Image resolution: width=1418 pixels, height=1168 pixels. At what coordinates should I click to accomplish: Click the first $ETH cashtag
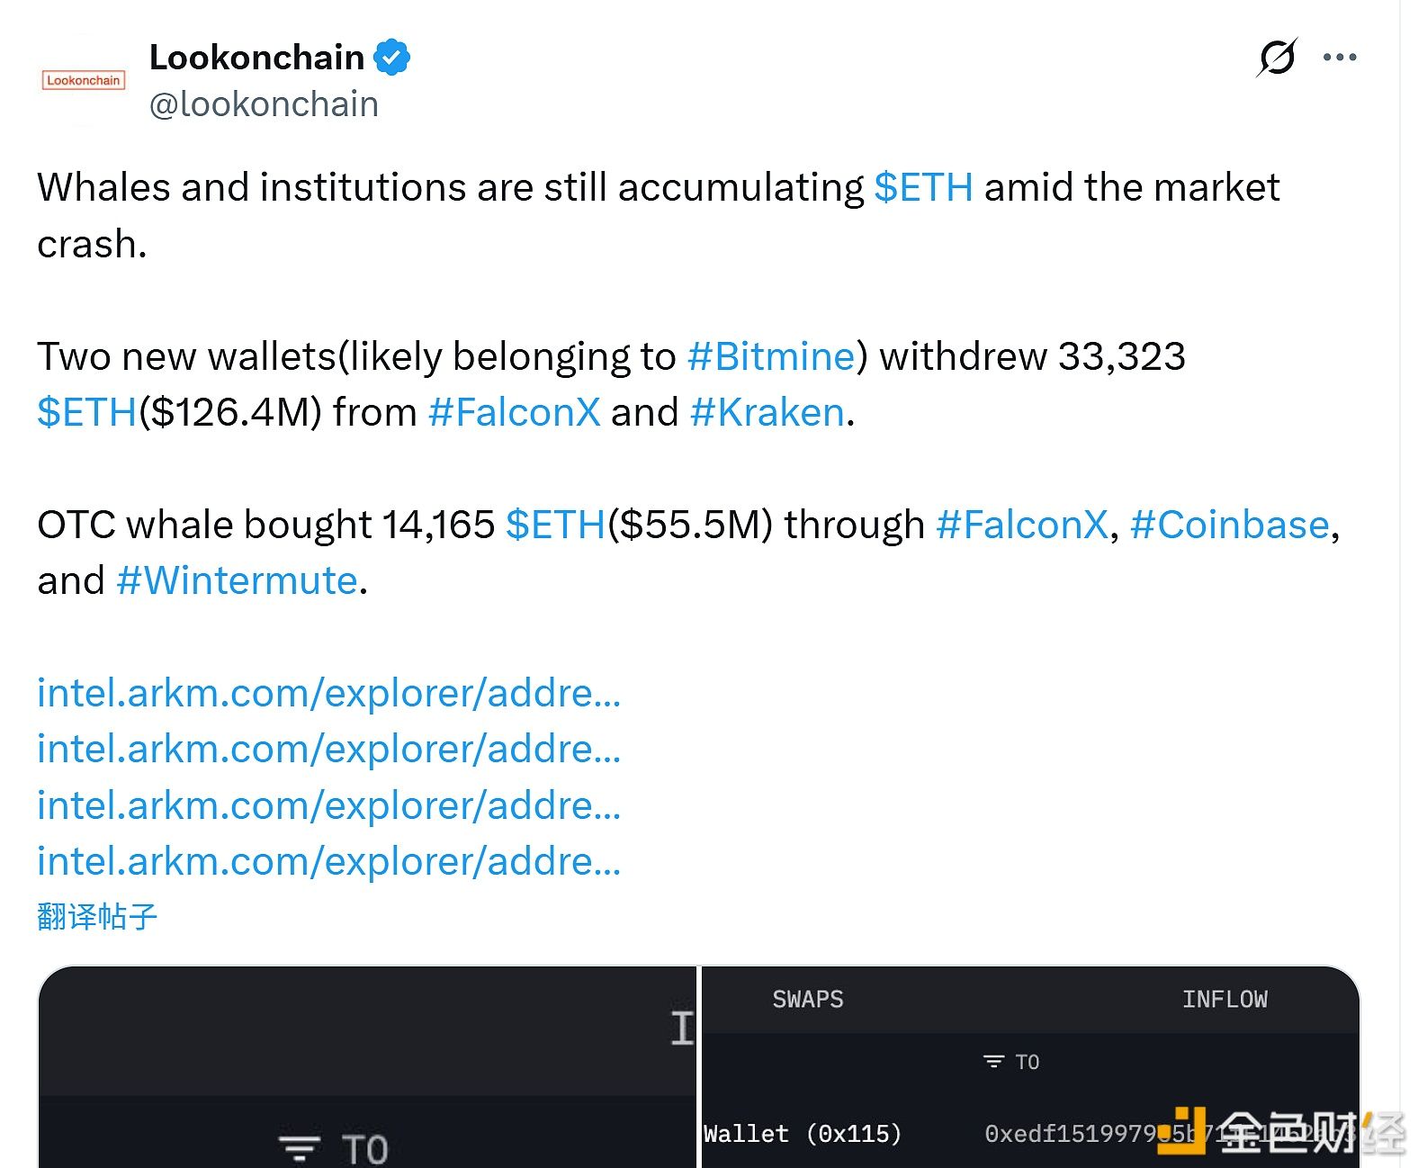(x=923, y=187)
